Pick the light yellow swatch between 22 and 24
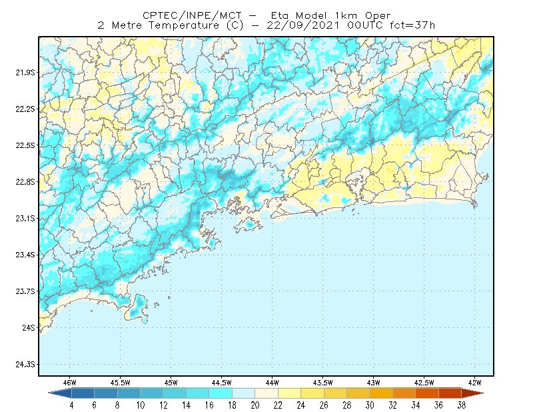 pos(289,393)
